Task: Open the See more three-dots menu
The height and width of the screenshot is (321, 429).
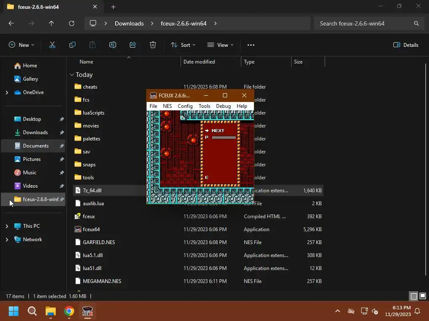Action: [x=251, y=45]
